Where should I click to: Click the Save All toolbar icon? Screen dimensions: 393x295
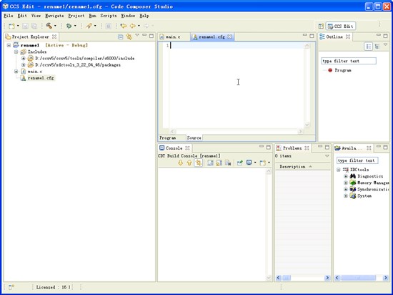(x=34, y=26)
